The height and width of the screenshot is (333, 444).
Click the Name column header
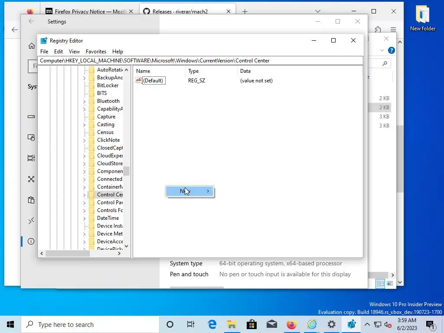[x=143, y=71]
